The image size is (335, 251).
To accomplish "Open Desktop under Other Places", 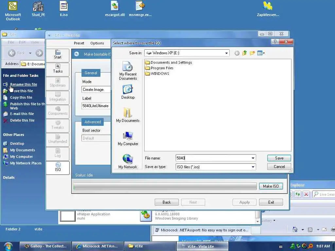I will pos(17,144).
